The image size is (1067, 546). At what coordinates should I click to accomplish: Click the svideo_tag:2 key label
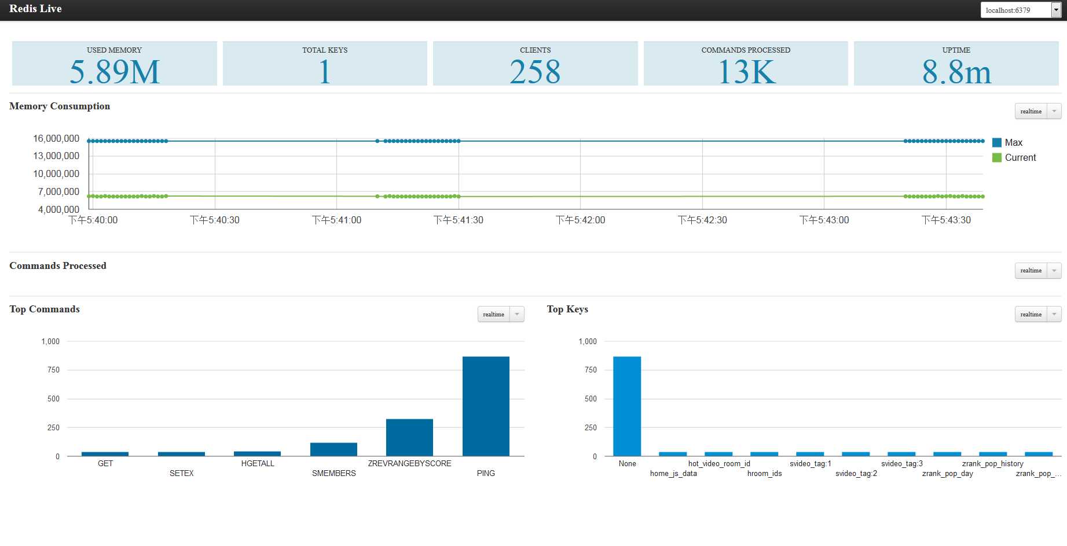coord(856,473)
